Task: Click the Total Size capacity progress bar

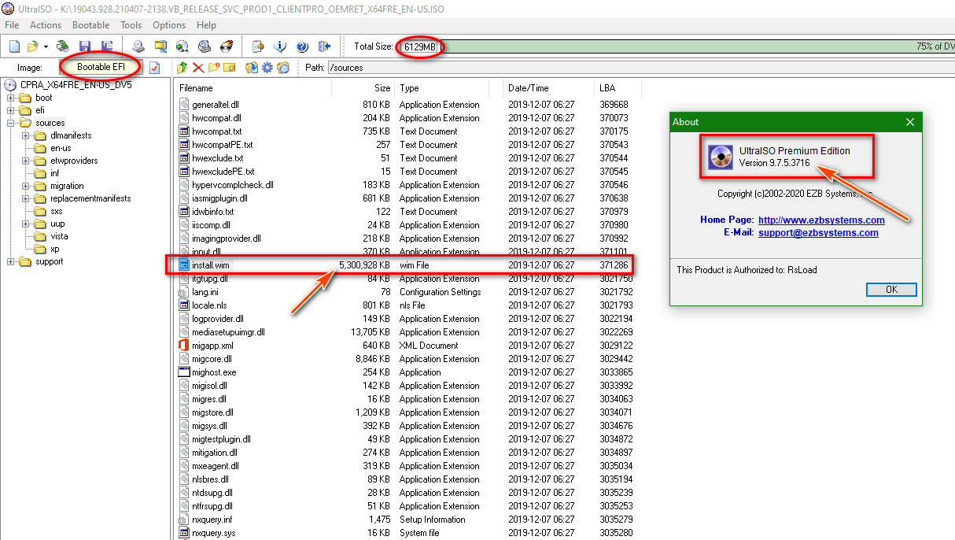Action: [x=699, y=46]
